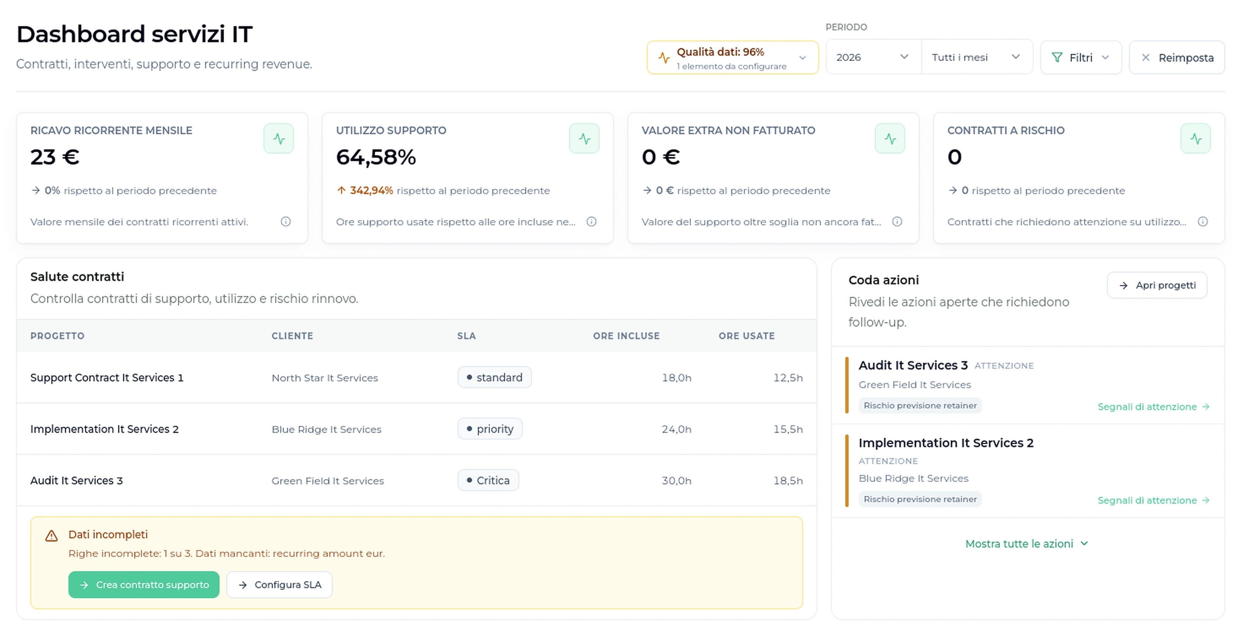Screen dimensions: 1243x637
Task: Expand the Qualità dati 96% panel
Action: (733, 57)
